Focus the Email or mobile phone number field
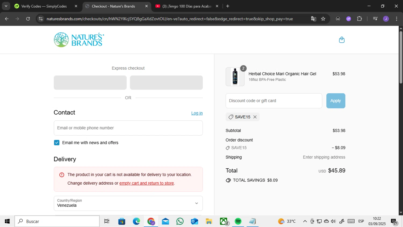The height and width of the screenshot is (227, 403). click(x=128, y=128)
